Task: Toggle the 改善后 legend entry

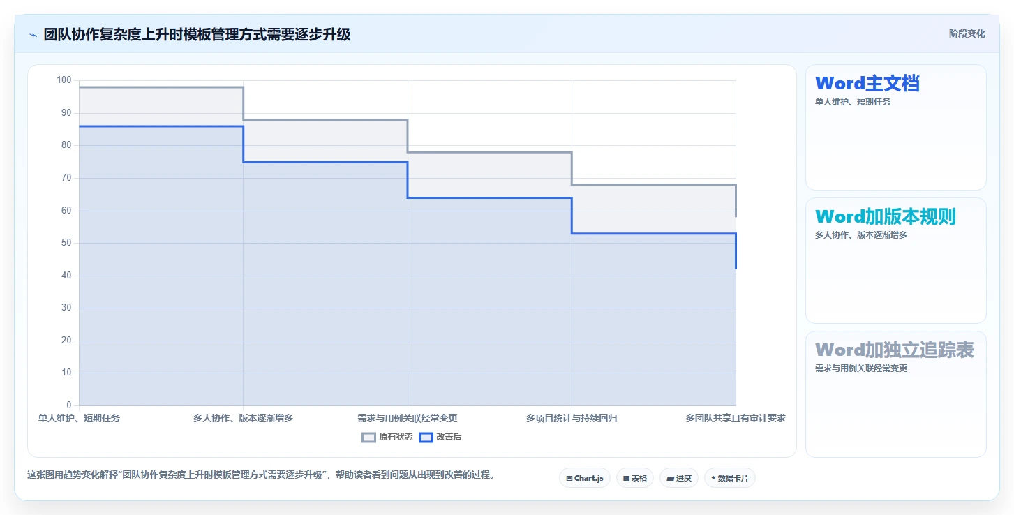Action: point(440,438)
